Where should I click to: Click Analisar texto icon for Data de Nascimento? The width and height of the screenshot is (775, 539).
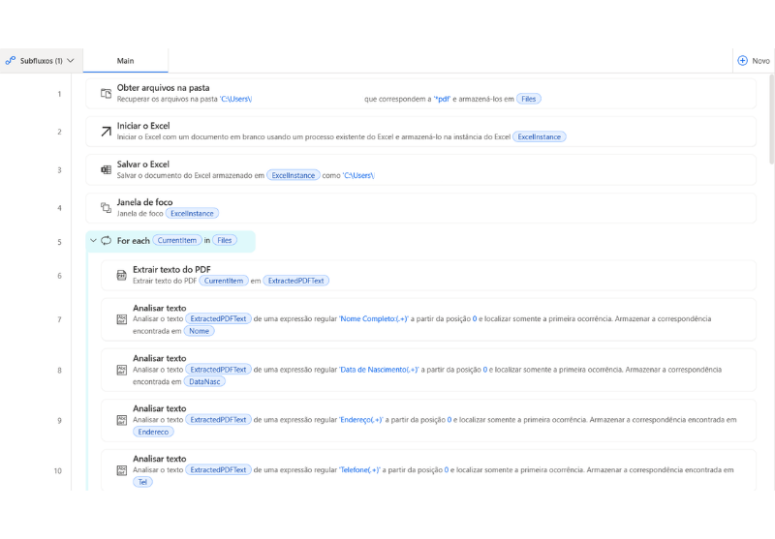tap(122, 370)
